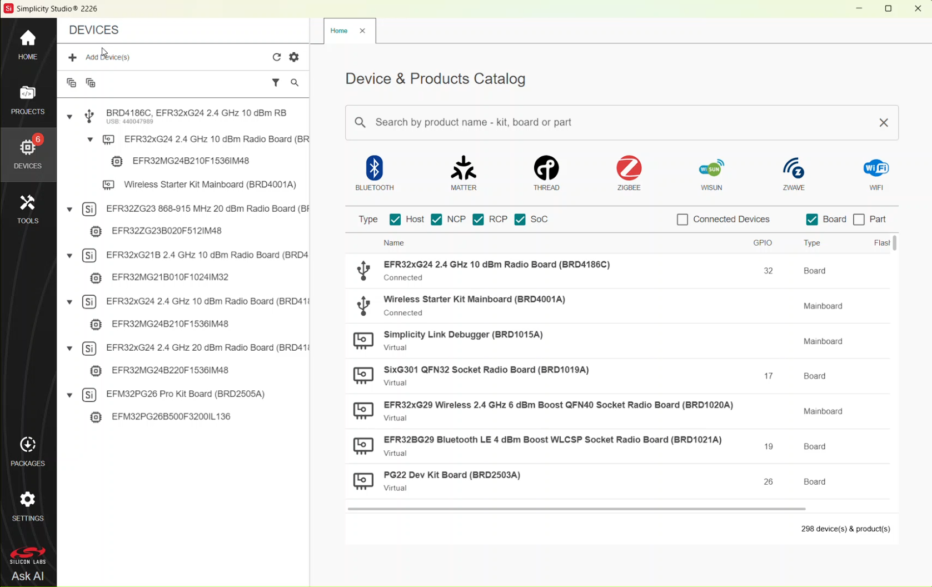The image size is (932, 587).
Task: Click the search by product name field
Action: click(621, 122)
